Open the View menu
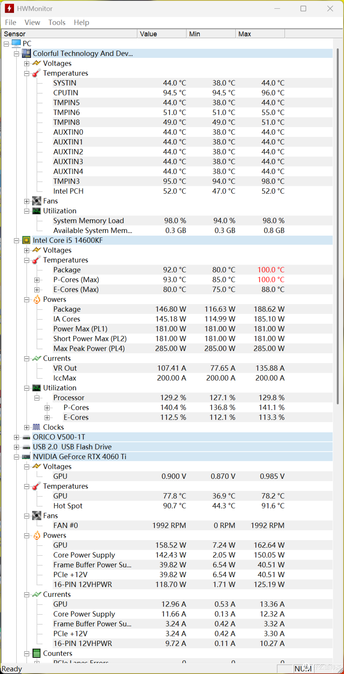 click(x=32, y=22)
